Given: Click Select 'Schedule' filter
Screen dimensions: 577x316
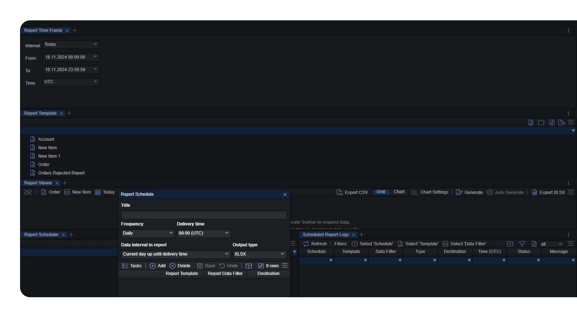Looking at the screenshot, I should pyautogui.click(x=372, y=244).
